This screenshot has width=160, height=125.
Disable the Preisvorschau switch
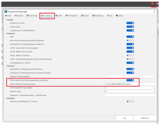[130, 27]
